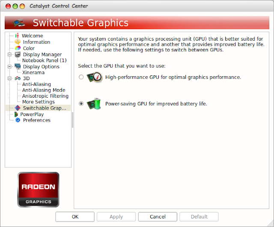Click Power-saving GPU option label
The image size is (274, 227).
pos(156,104)
